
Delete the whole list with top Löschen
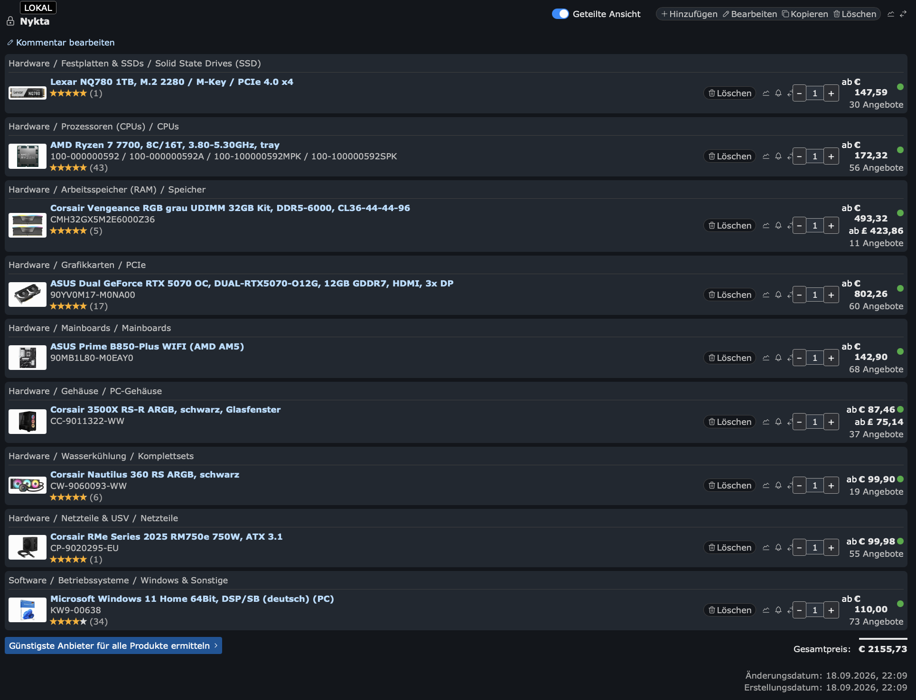point(855,14)
